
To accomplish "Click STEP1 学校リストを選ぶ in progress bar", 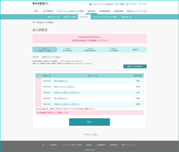I will (x=45, y=49).
